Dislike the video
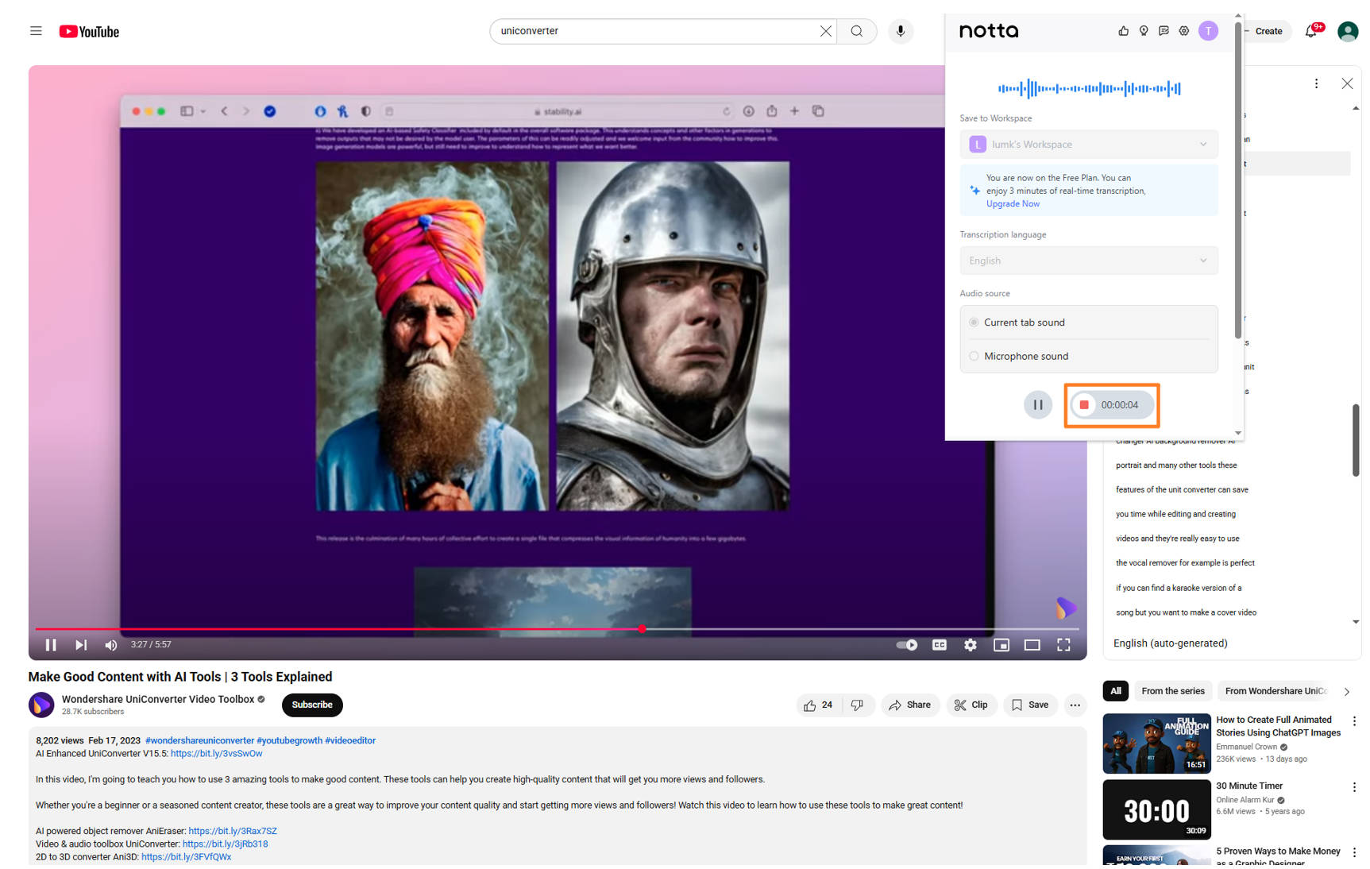This screenshot has height=869, width=1370. 857,705
